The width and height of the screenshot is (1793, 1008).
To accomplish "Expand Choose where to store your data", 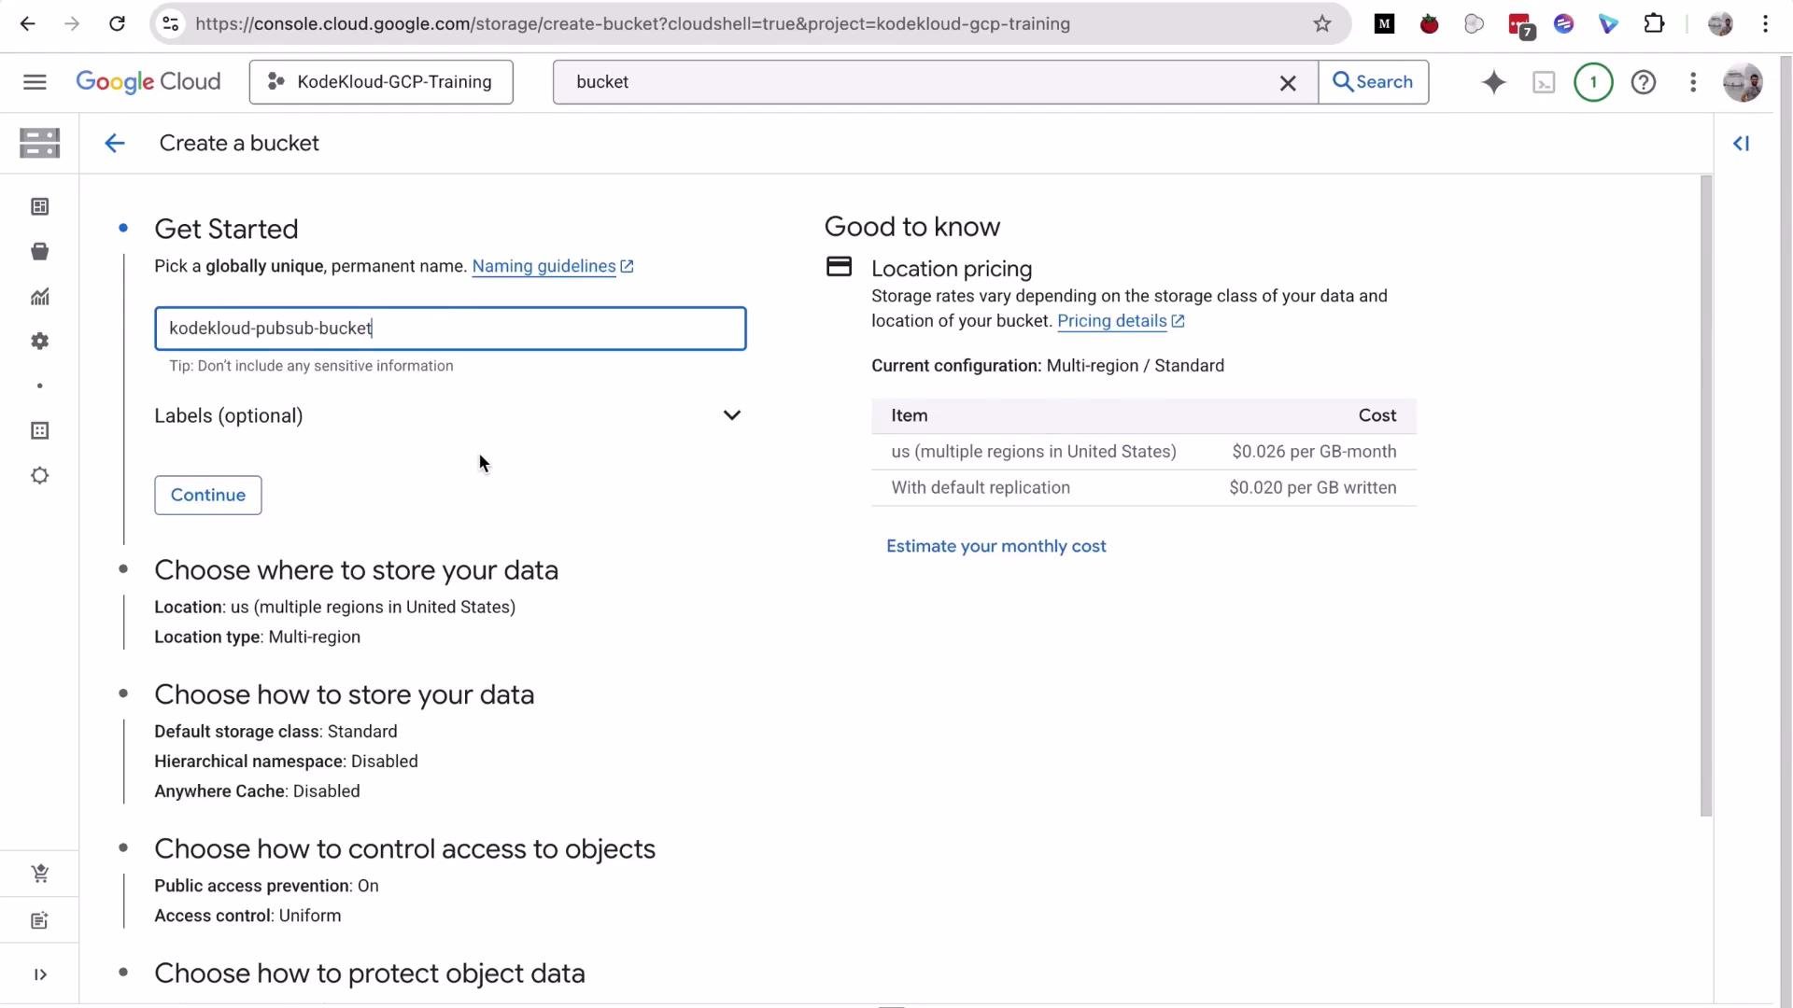I will [356, 570].
